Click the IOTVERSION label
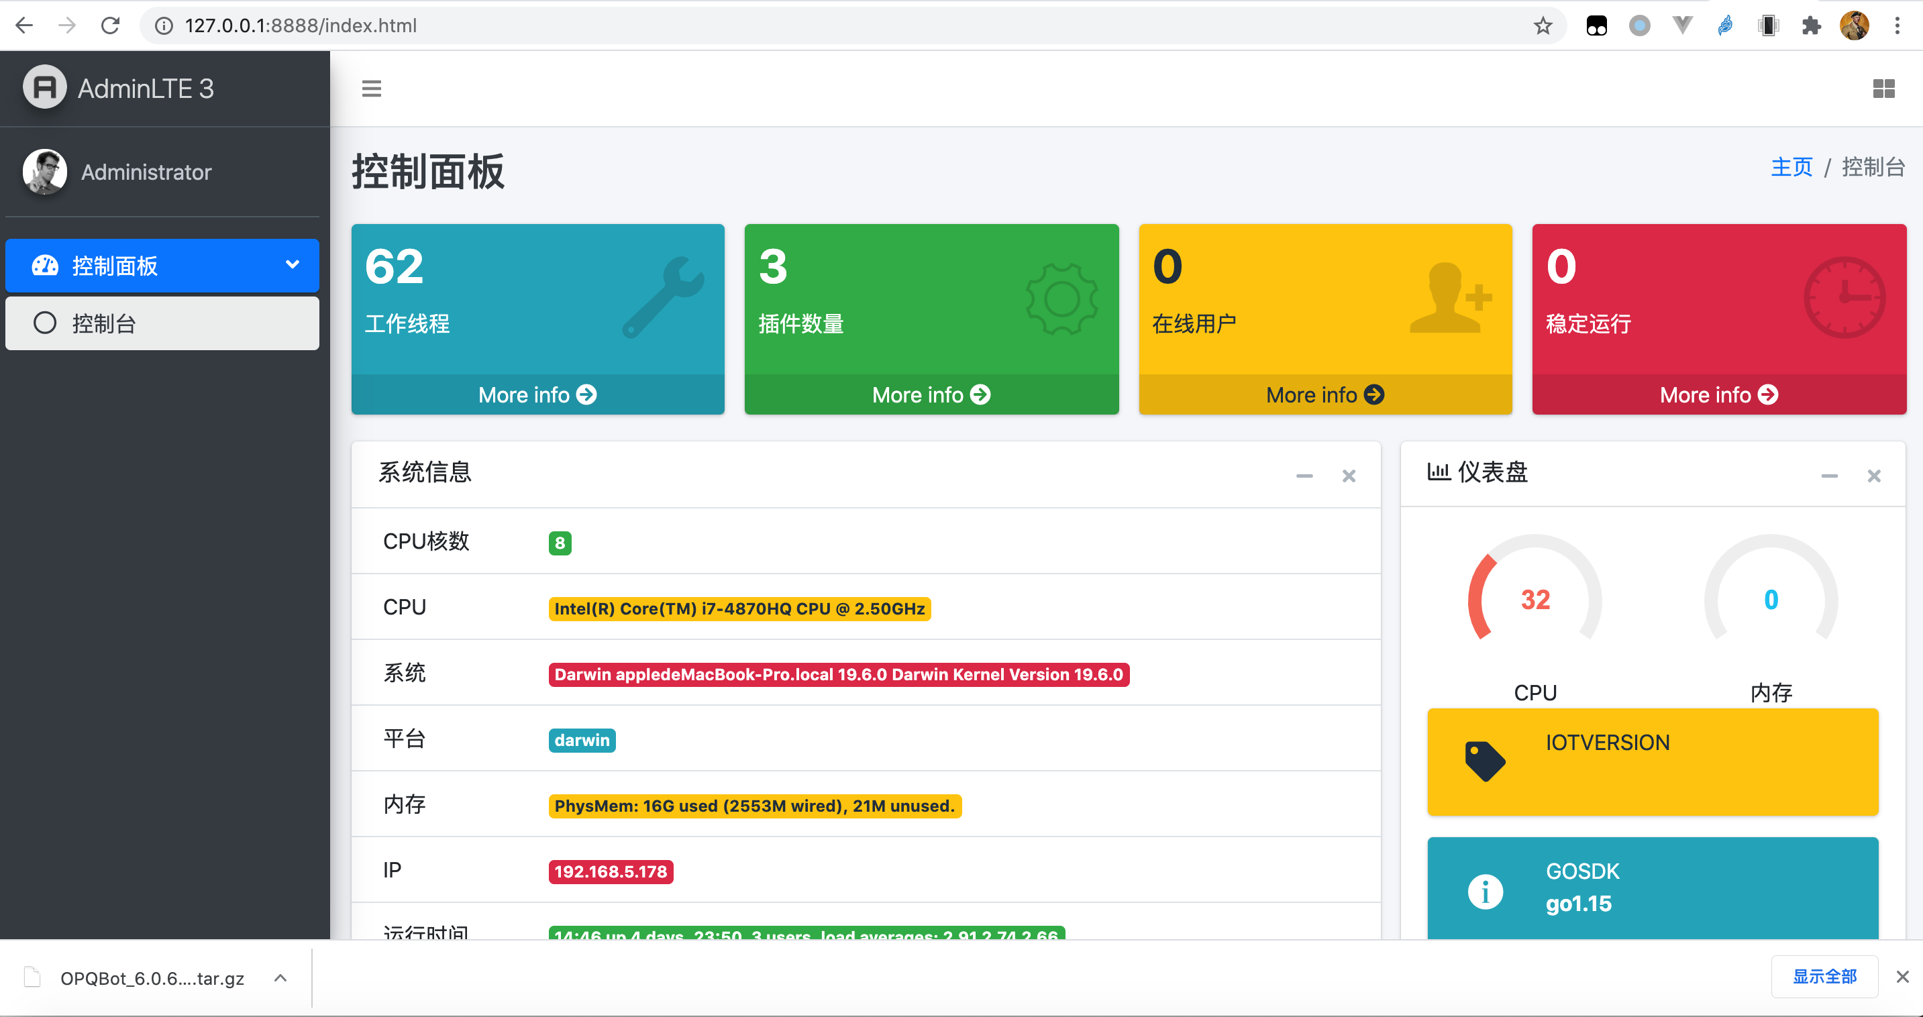 click(1607, 743)
